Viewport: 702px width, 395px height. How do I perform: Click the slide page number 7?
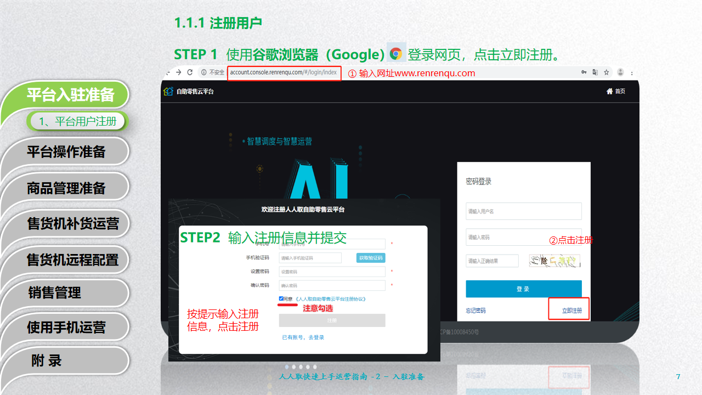click(x=678, y=376)
